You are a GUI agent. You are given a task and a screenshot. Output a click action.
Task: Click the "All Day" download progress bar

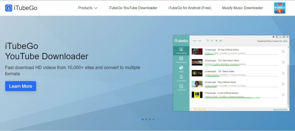[x=242, y=55]
